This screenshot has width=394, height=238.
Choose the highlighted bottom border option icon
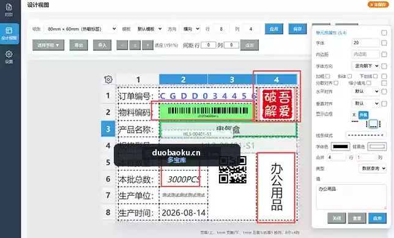coord(373,124)
